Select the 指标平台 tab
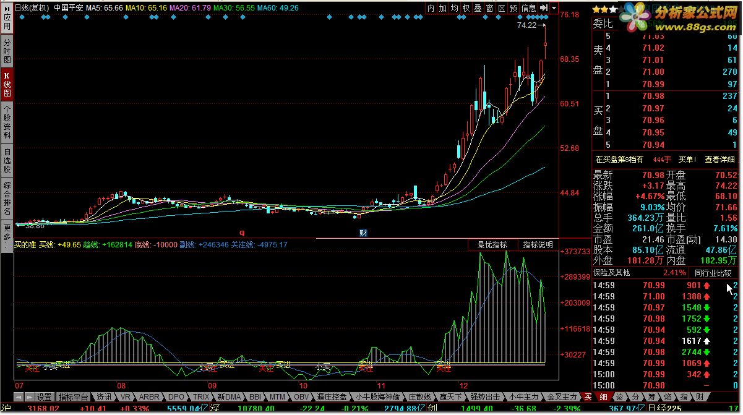 click(74, 397)
